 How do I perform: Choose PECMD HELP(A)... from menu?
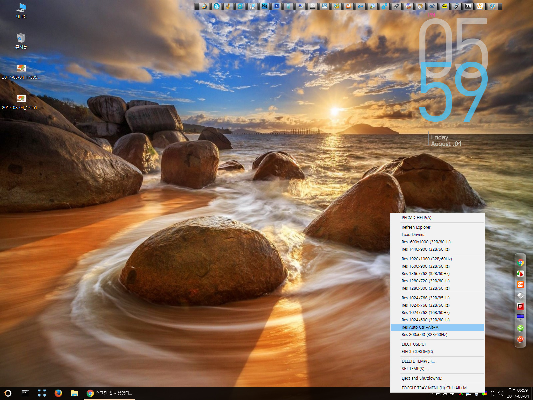tap(437, 218)
